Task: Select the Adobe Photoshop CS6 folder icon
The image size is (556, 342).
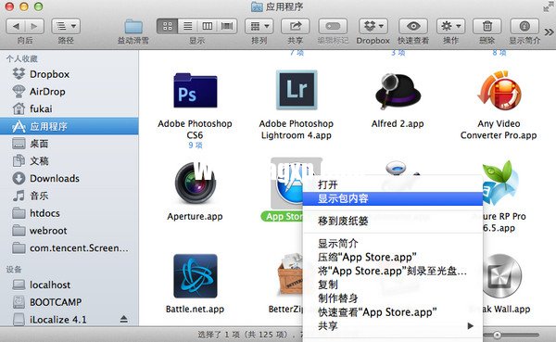Action: coord(195,90)
